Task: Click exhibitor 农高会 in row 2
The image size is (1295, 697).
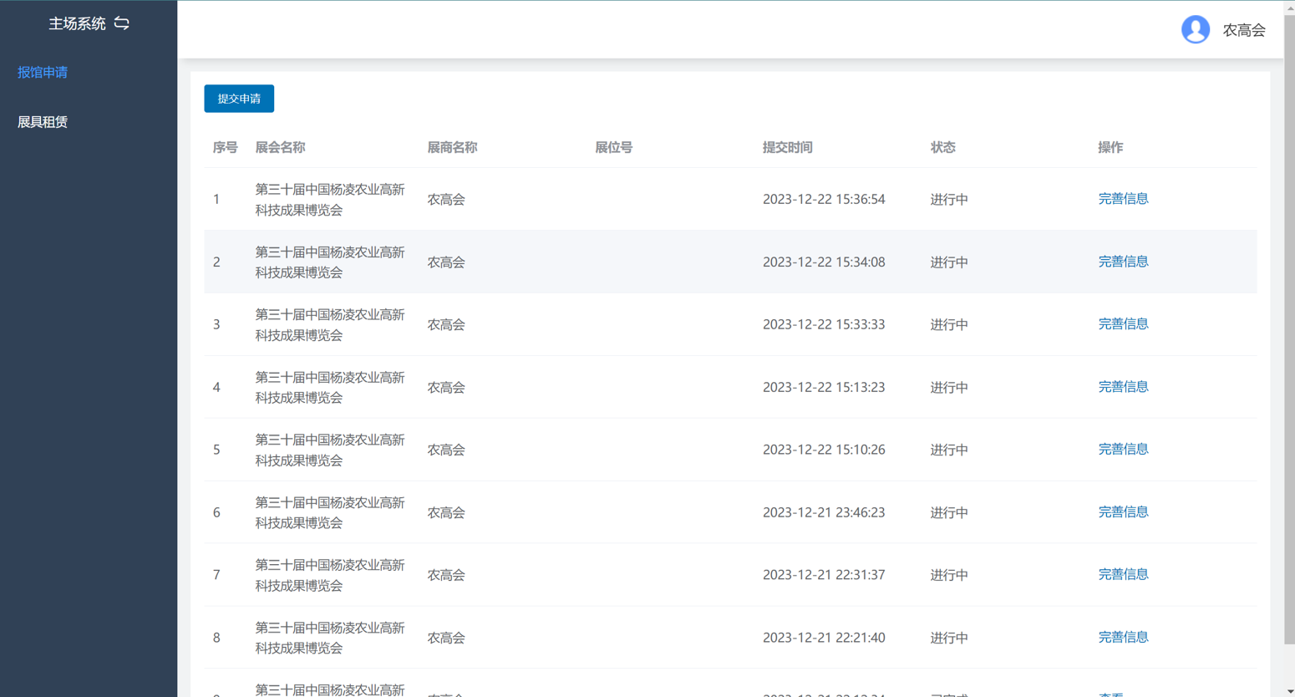Action: [x=446, y=262]
